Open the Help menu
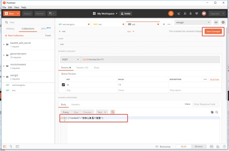The height and width of the screenshot is (151, 229). 24,7
